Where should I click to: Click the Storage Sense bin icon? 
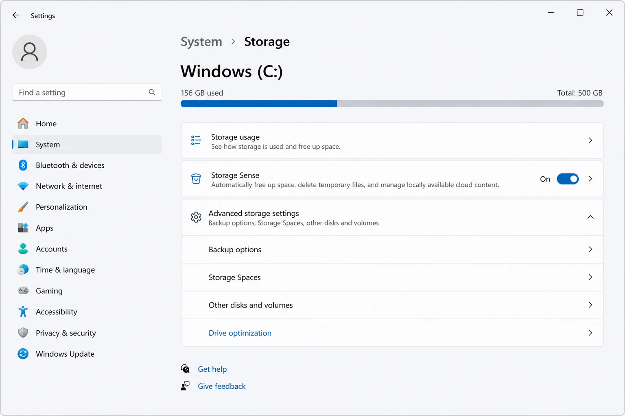(196, 179)
